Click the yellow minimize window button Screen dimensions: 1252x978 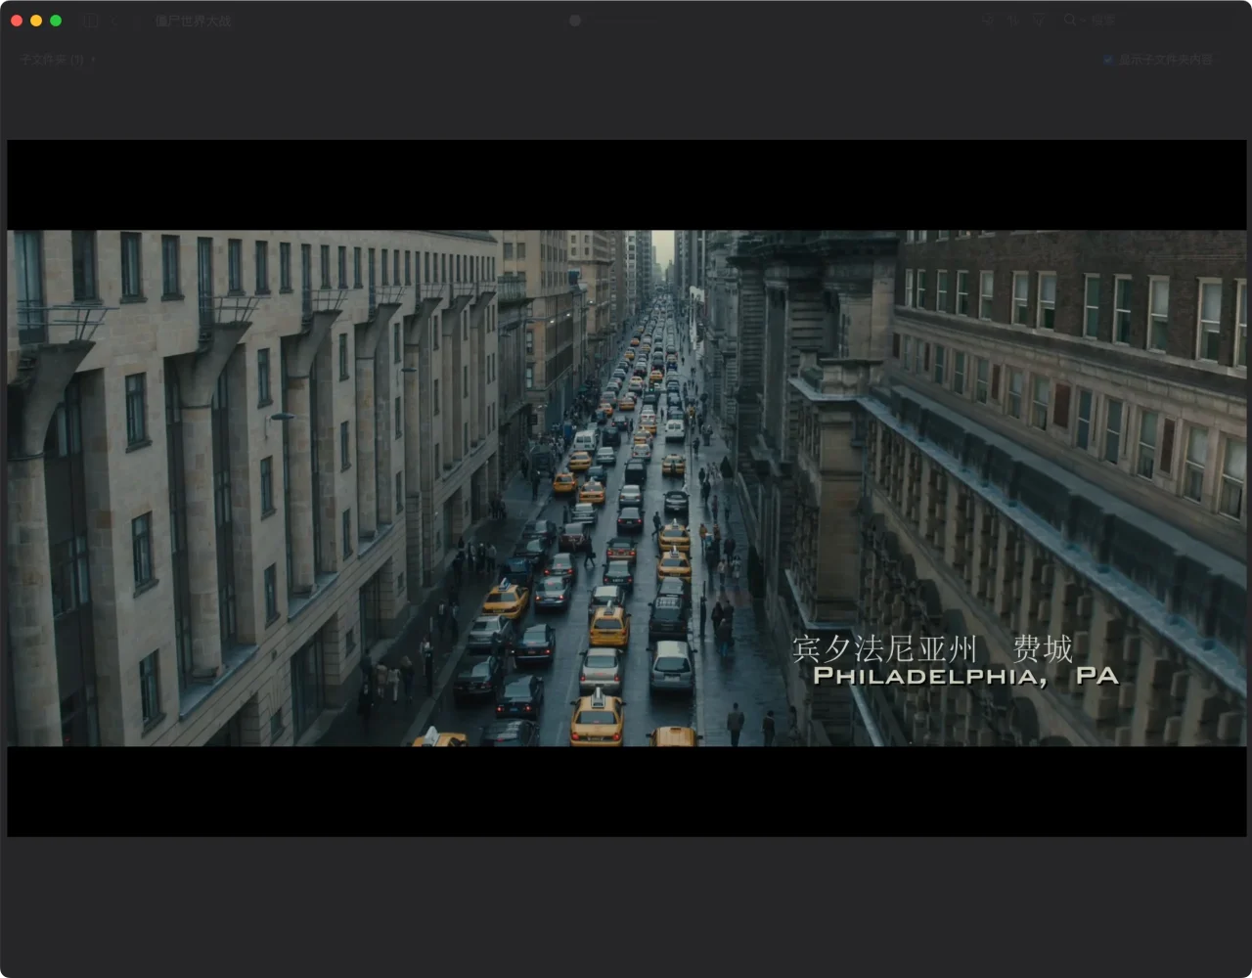point(36,21)
